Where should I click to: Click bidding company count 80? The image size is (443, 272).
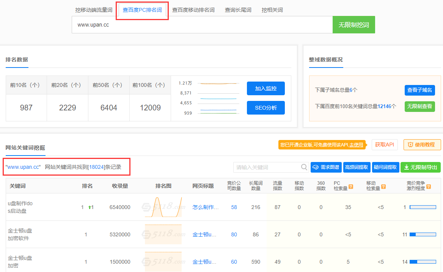point(234,234)
